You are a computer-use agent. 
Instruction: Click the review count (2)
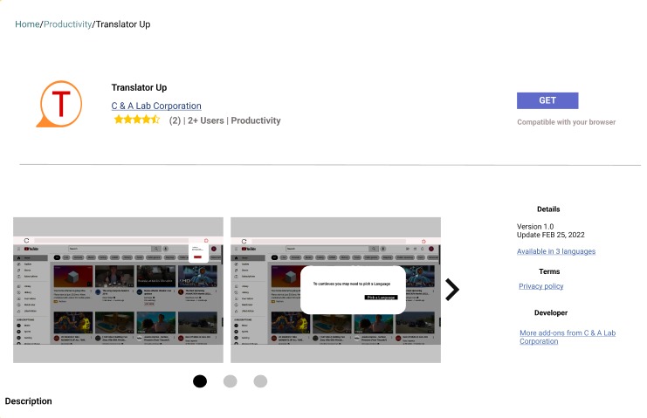coord(175,120)
